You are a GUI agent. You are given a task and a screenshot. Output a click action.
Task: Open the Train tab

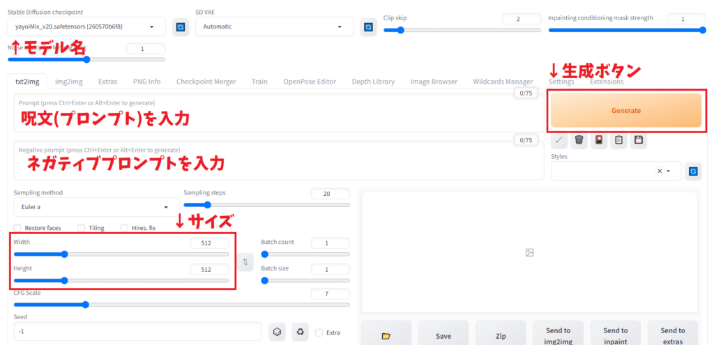[x=259, y=82]
